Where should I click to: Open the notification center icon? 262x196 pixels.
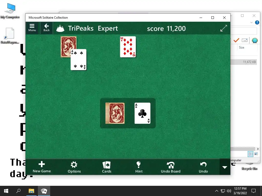click(254, 191)
